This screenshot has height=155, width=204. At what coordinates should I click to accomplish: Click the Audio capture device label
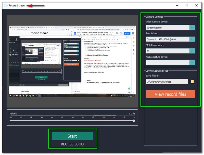157,57
